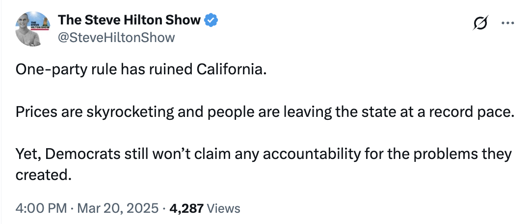Click the display name The Steve Hilton Show
Viewport: 529px width, 224px height.
[130, 20]
